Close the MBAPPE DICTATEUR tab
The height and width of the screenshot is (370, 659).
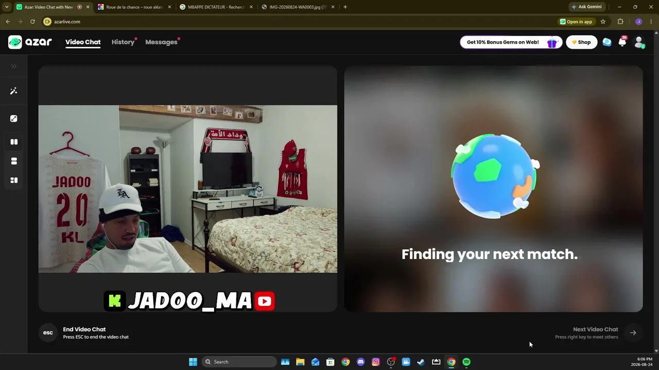(251, 7)
